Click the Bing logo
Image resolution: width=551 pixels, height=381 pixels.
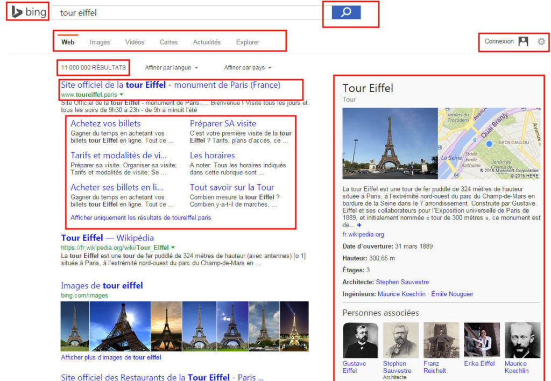[x=29, y=12]
